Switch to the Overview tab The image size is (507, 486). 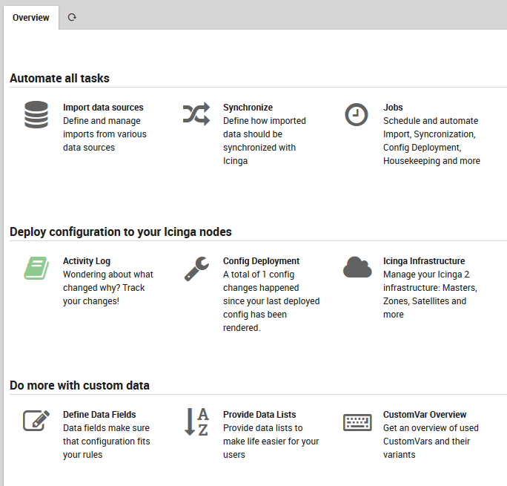pos(31,17)
